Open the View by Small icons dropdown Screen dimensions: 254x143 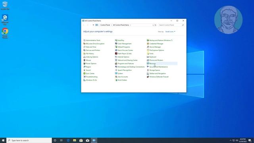click(170, 32)
